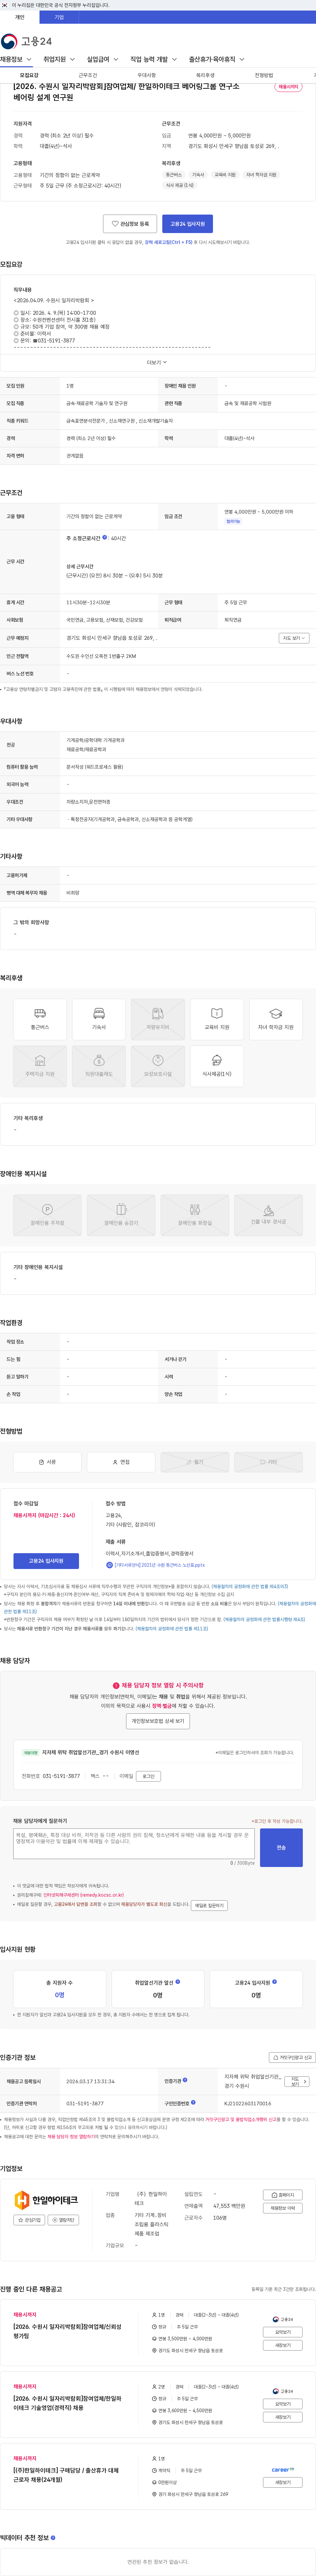Click 열람제한 button under company logo
316x2576 pixels.
point(63,2220)
